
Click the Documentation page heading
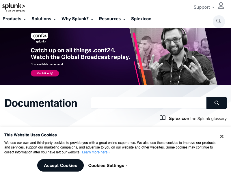(41, 103)
